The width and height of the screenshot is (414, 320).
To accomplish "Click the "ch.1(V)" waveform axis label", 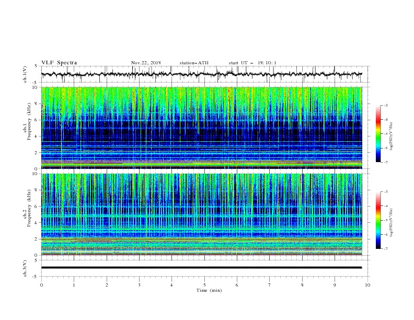I will pyautogui.click(x=25, y=74).
